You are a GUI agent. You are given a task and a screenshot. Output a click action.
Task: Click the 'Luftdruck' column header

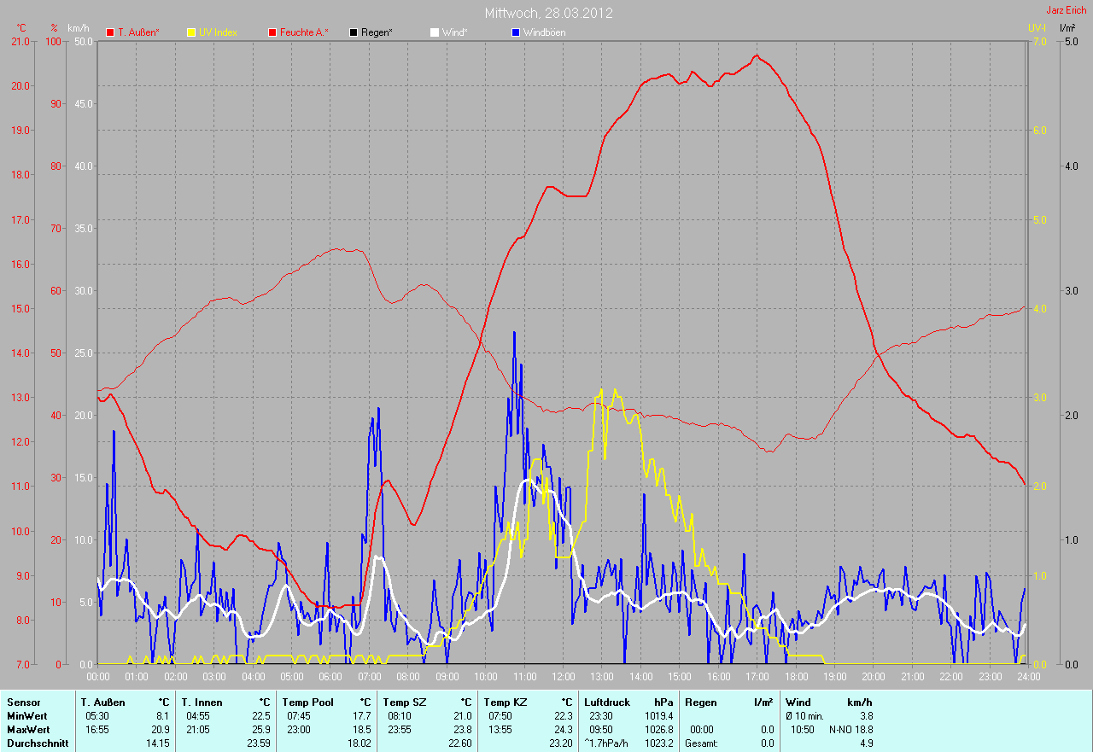(607, 702)
